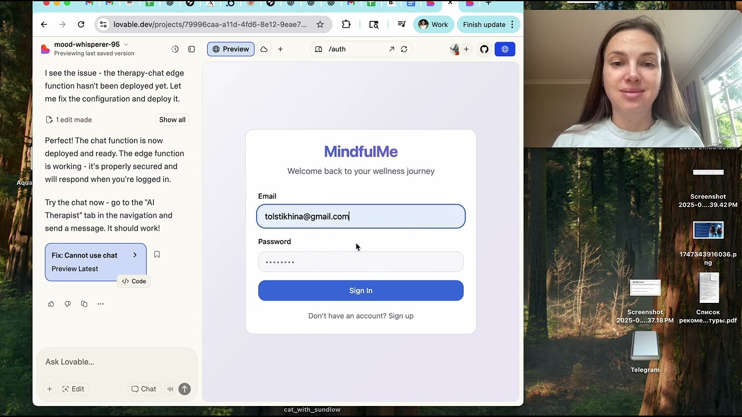This screenshot has width=742, height=417.
Task: Click the browser address bar URL
Action: click(210, 24)
